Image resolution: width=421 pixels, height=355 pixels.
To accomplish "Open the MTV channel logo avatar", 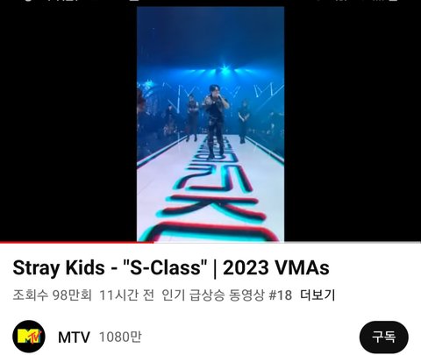I will 29,337.
